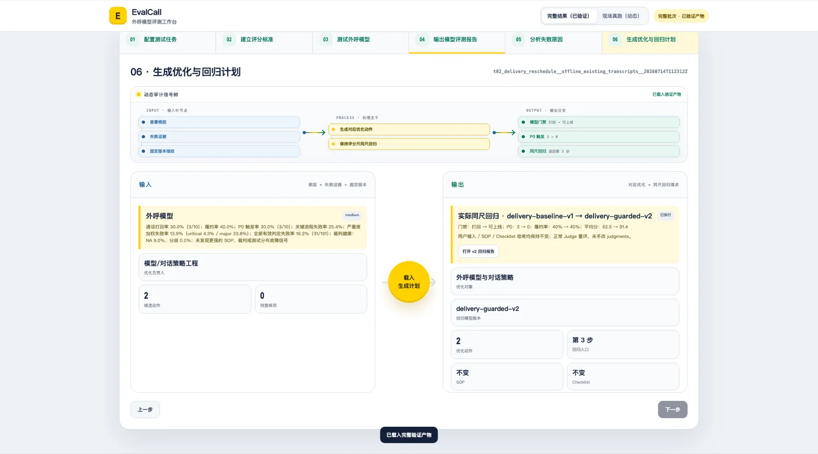Click the 外呼模型 summary card
Image resolution: width=818 pixels, height=454 pixels.
253,227
